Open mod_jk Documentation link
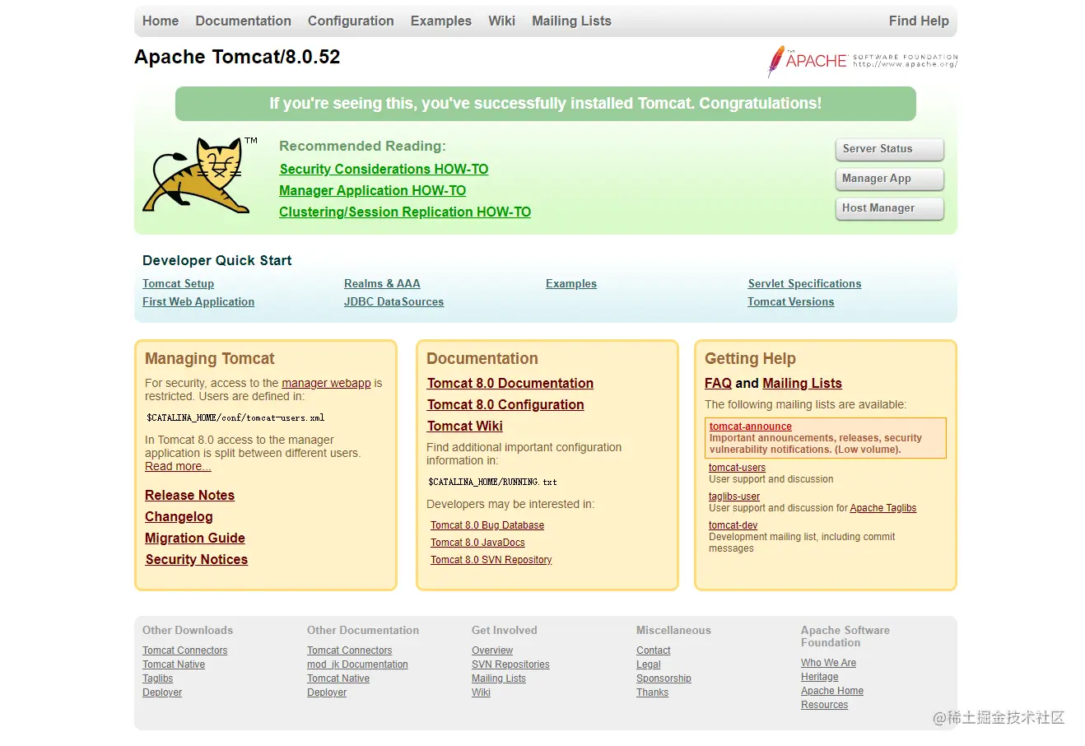Screen dimensions: 1085x746 point(357,664)
